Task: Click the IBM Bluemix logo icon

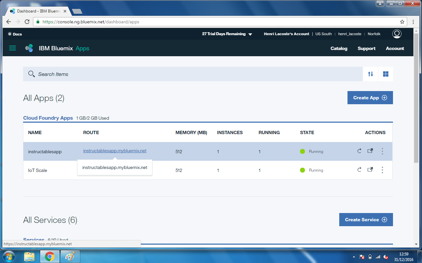Action: [29, 48]
